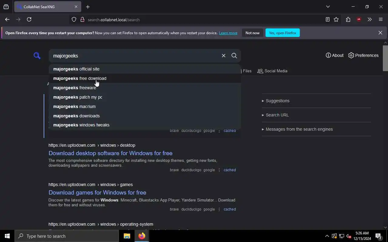Click the uptodown windows › desktop URL
Viewport: 388px width, 242px height.
[92, 145]
